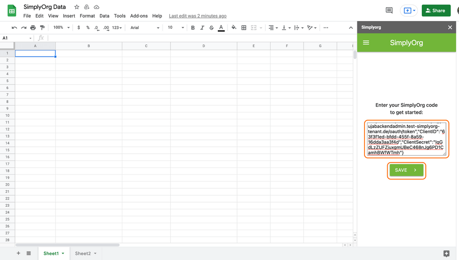This screenshot has height=260, width=459.
Task: Click the SimplyOrg Data document title
Action: pyautogui.click(x=44, y=7)
